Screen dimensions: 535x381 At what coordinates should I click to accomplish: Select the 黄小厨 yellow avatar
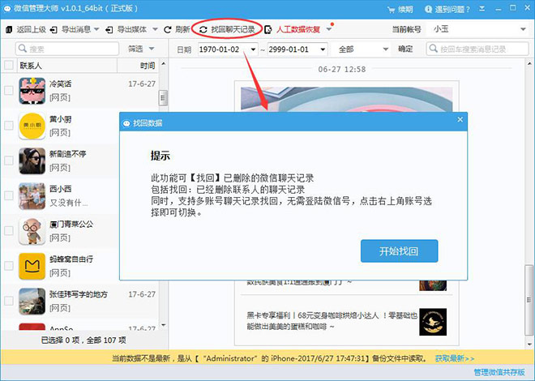pos(32,126)
